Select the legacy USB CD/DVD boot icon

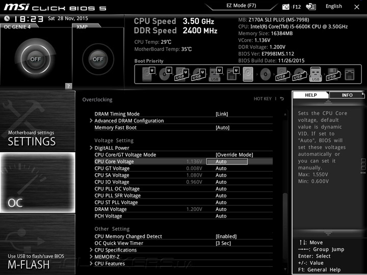[299, 74]
